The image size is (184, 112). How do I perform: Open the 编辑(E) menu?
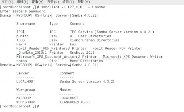click(x=22, y=2)
